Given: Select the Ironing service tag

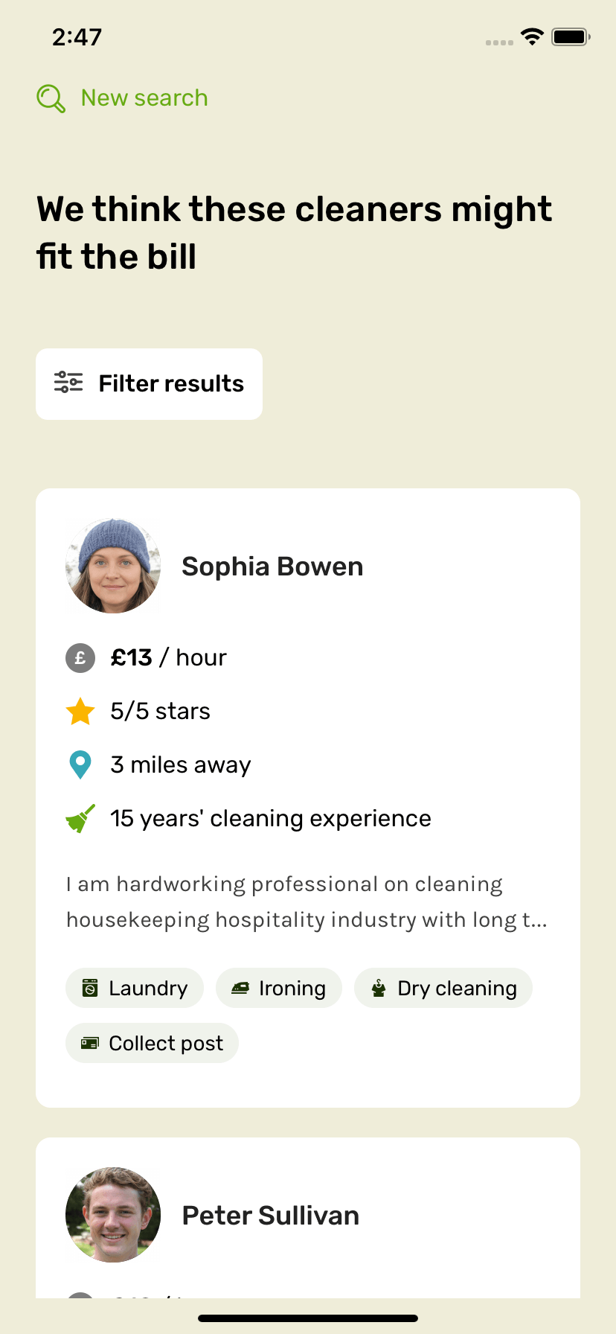Looking at the screenshot, I should [x=279, y=989].
